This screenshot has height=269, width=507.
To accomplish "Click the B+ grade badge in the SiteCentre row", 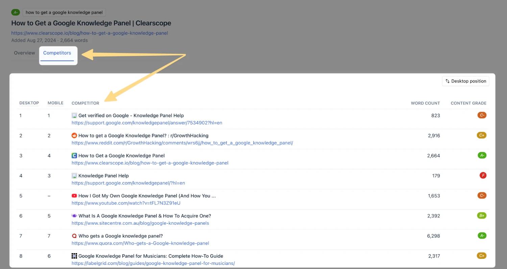I will click(x=482, y=216).
